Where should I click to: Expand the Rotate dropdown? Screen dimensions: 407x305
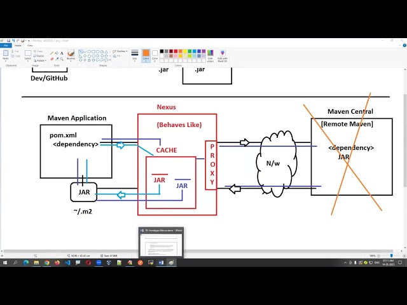tap(39, 60)
